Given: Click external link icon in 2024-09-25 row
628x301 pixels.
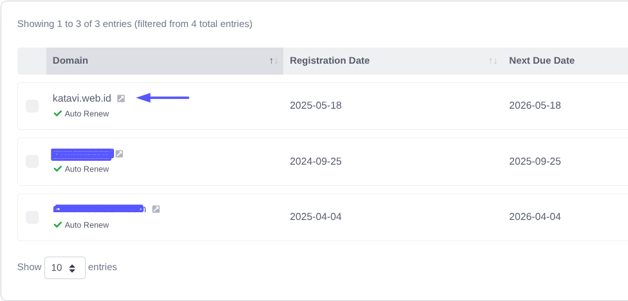Looking at the screenshot, I should [119, 154].
